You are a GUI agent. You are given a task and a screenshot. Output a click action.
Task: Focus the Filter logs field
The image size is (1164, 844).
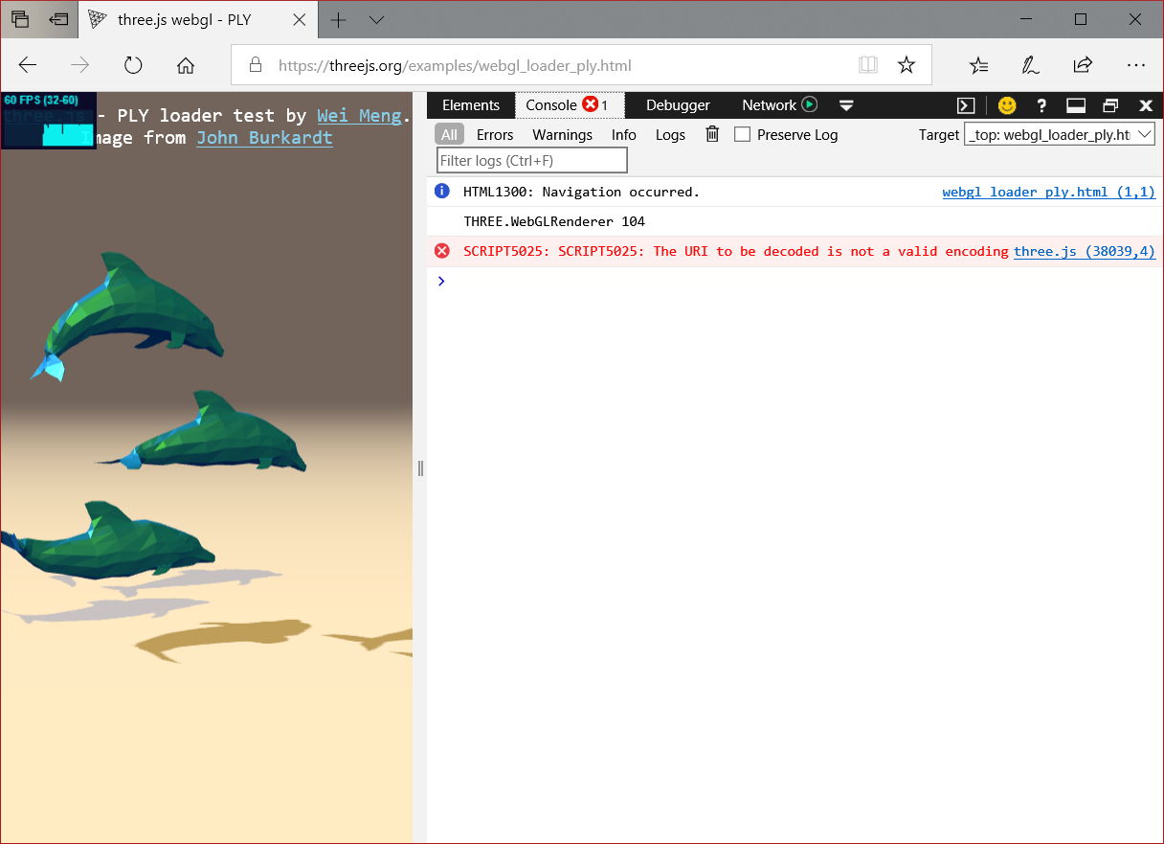(532, 160)
